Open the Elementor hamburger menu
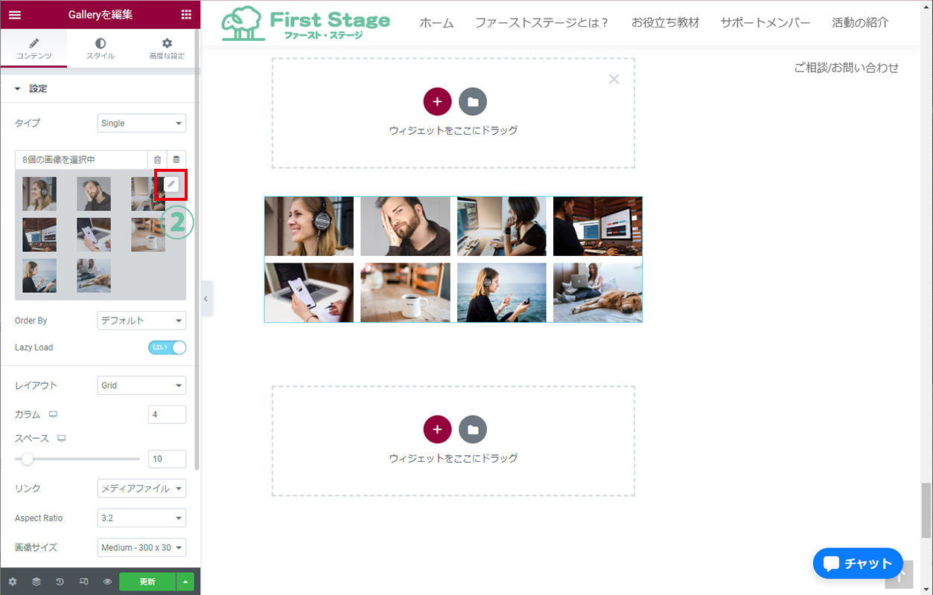This screenshot has height=595, width=933. (x=15, y=15)
